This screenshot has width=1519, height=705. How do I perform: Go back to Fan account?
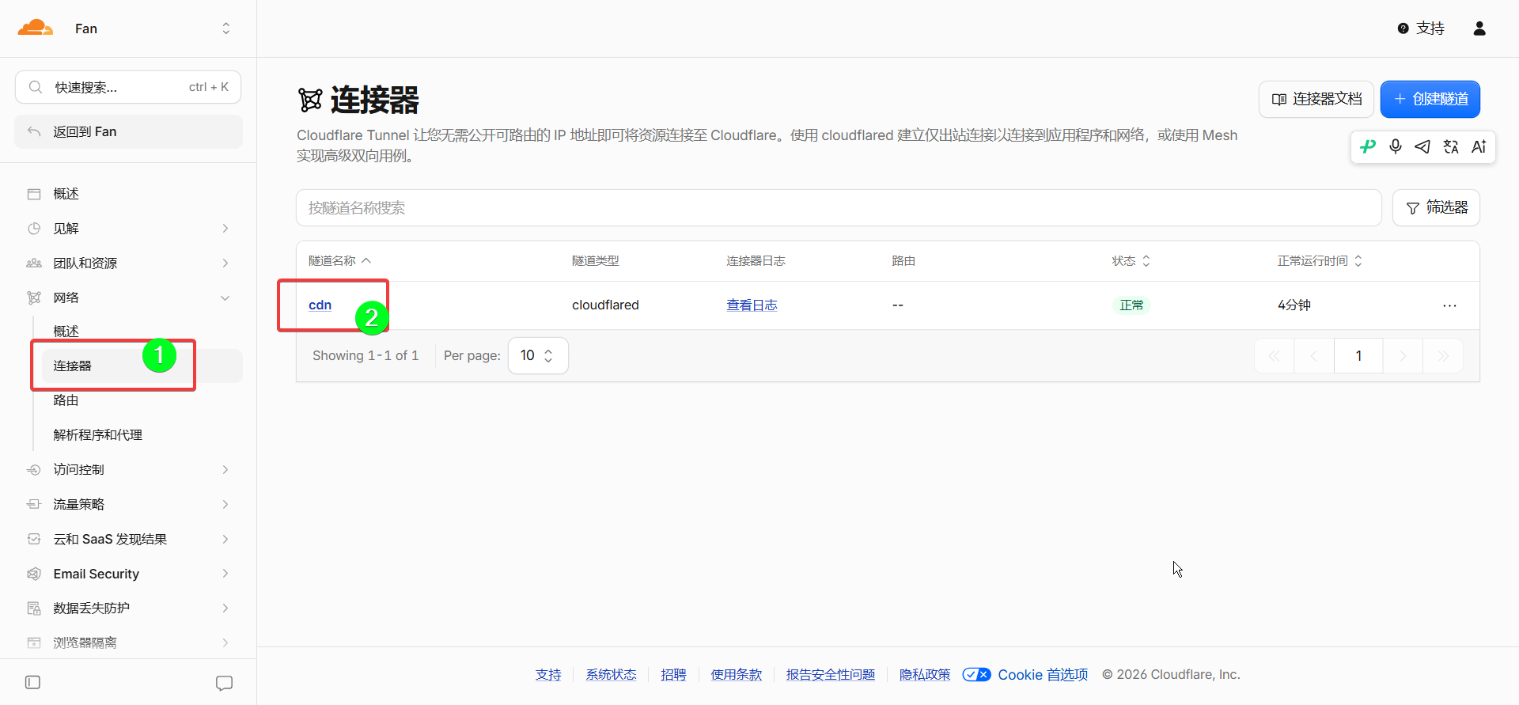[128, 131]
